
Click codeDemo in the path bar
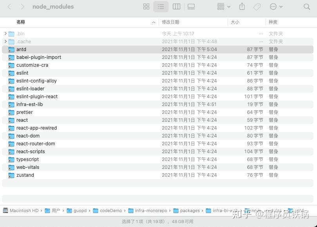(x=107, y=211)
